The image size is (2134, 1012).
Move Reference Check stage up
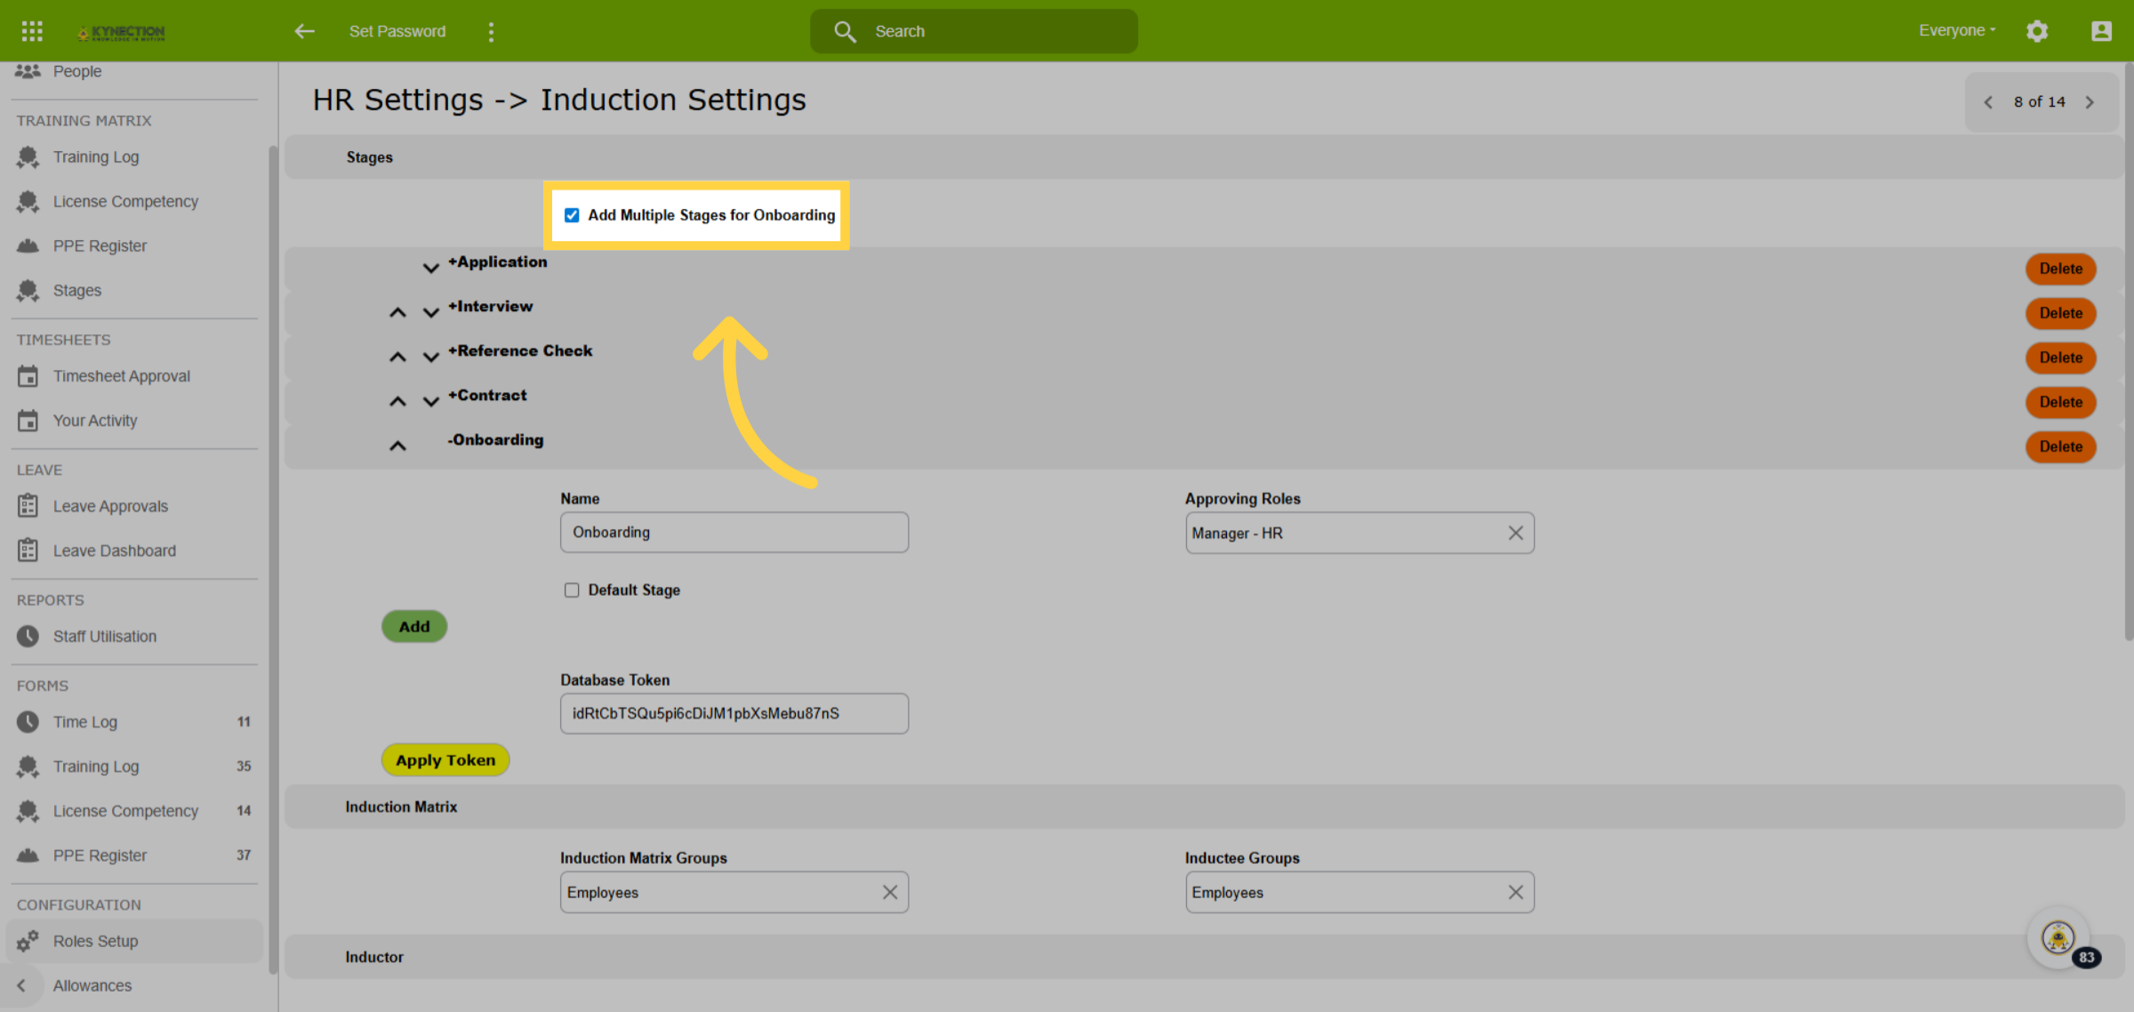tap(397, 357)
